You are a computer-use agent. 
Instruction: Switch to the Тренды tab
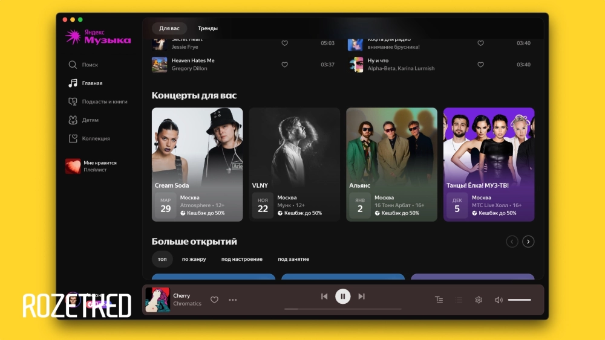coord(208,28)
